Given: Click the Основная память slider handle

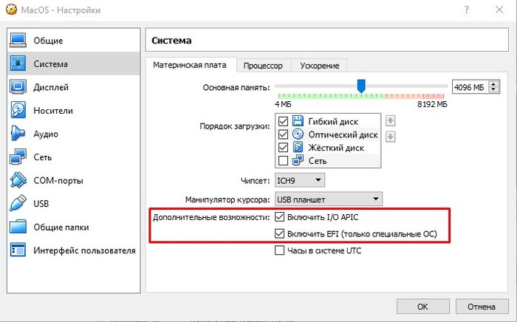Looking at the screenshot, I should (361, 86).
